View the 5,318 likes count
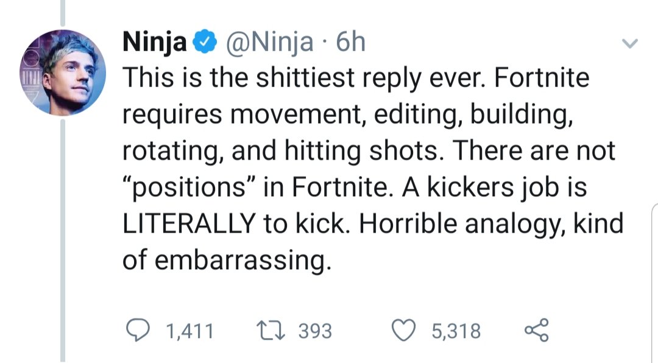658x363 pixels. point(456,331)
